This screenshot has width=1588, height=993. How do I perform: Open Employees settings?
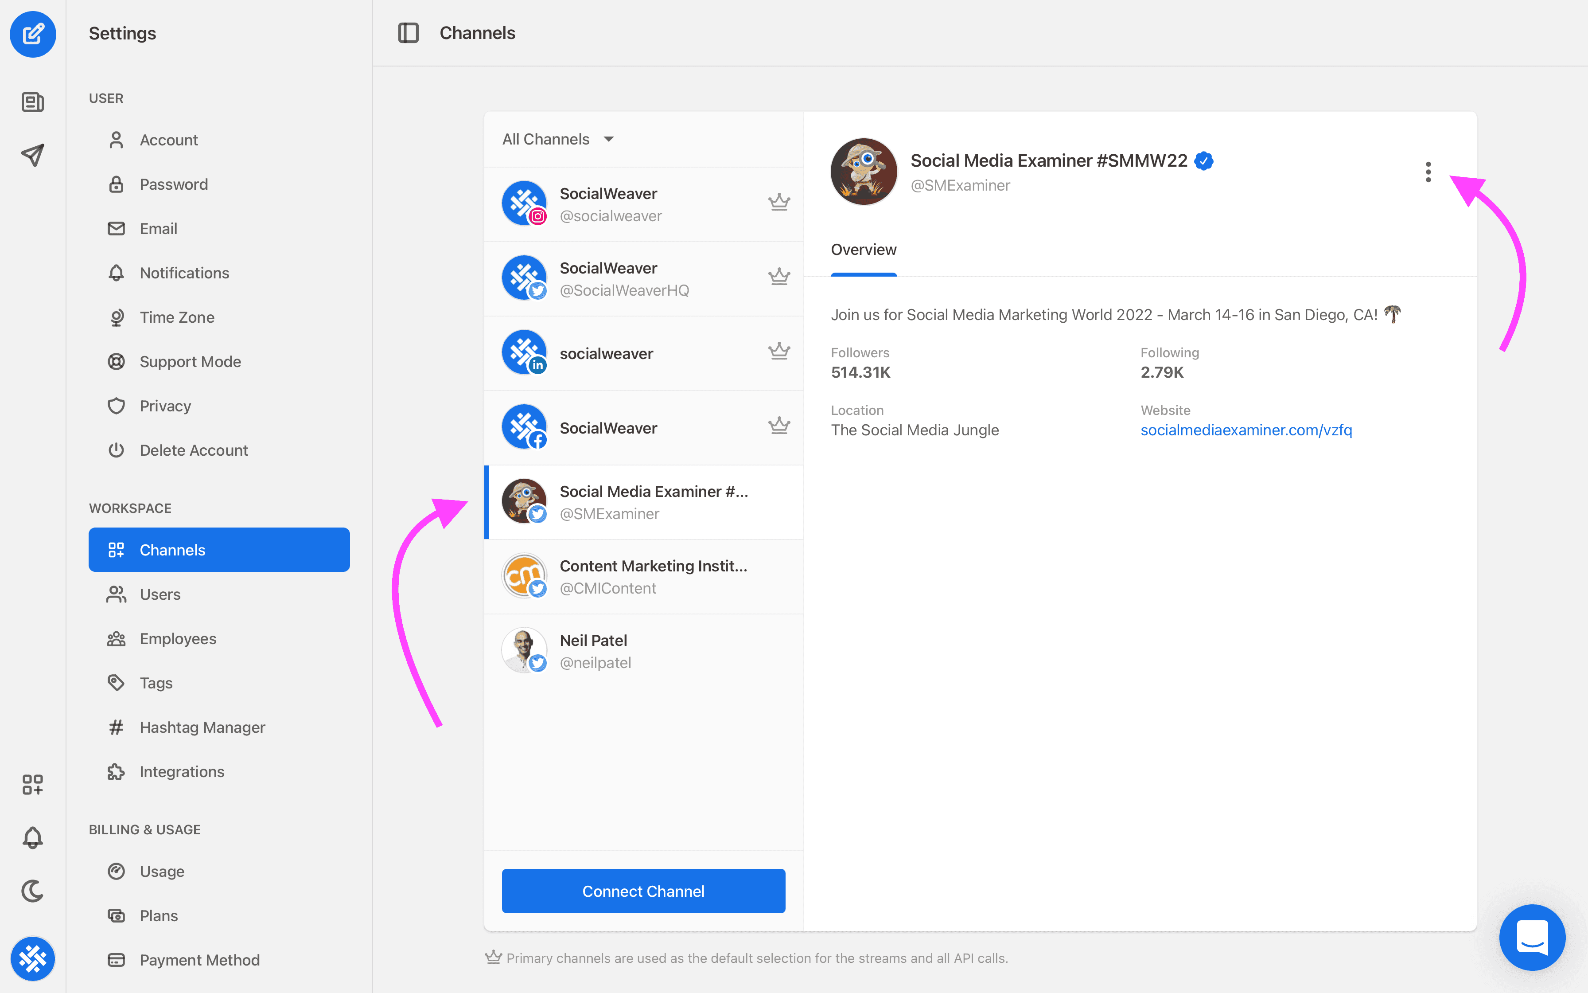click(219, 638)
